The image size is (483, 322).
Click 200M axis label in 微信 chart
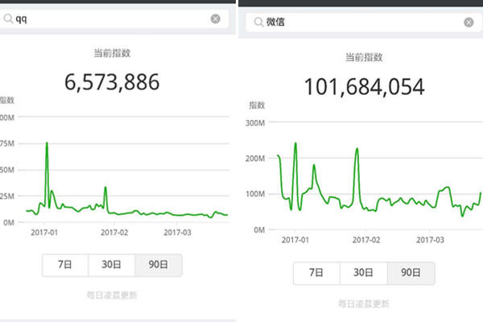coord(255,159)
